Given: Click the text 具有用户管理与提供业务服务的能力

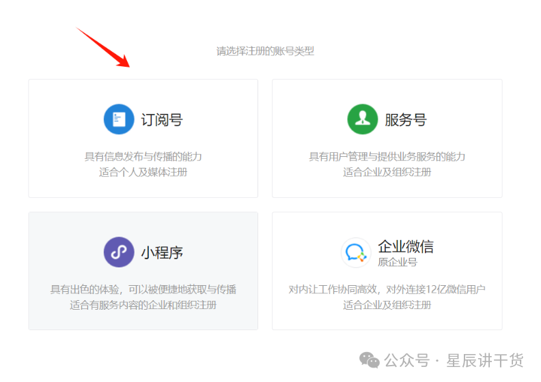Looking at the screenshot, I should click(x=387, y=157).
